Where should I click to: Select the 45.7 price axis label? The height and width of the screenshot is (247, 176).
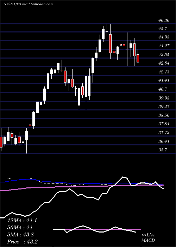(163, 29)
